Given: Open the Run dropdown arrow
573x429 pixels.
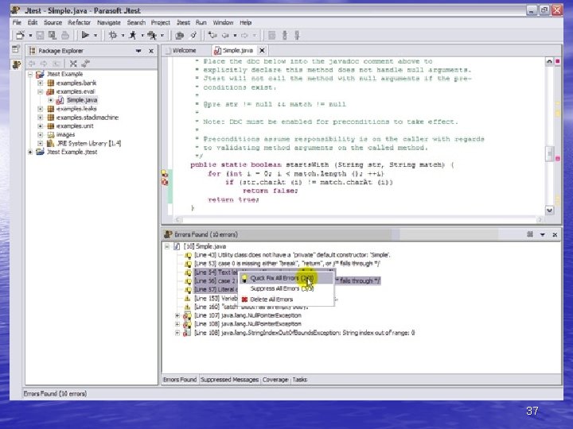Looking at the screenshot, I should click(142, 36).
